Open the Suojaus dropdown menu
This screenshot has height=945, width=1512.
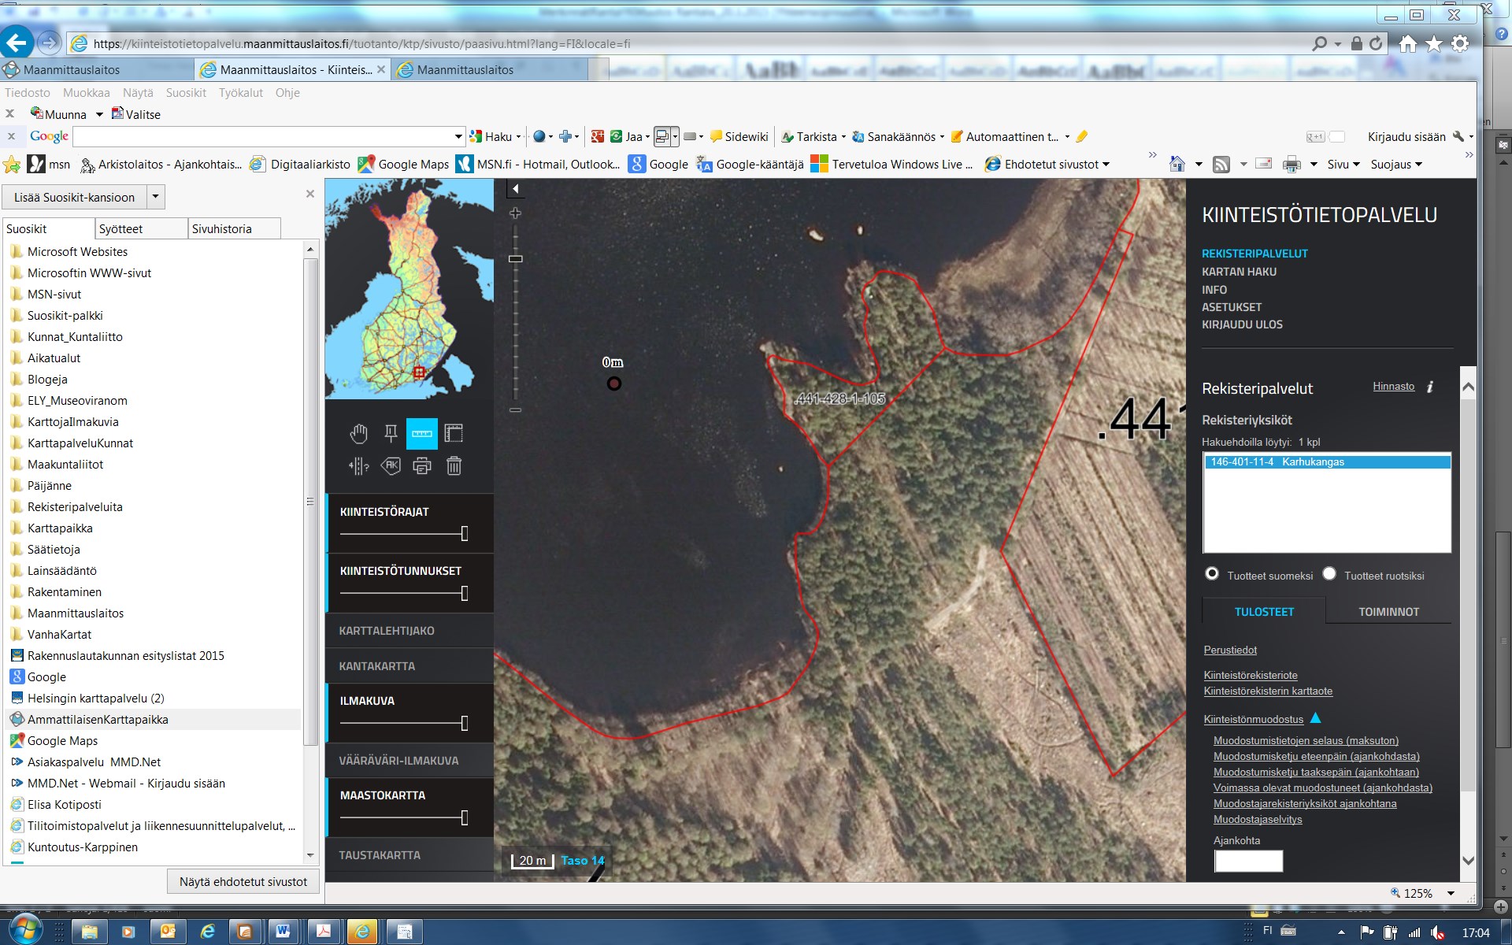tap(1396, 165)
